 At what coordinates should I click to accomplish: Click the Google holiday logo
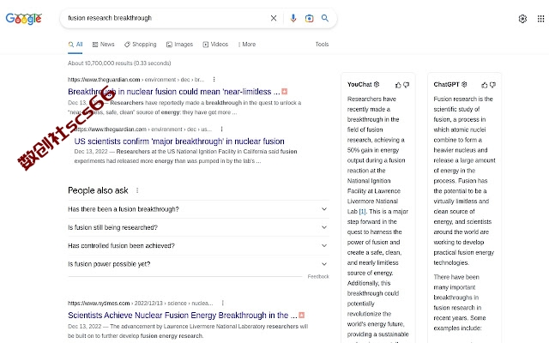click(x=23, y=19)
